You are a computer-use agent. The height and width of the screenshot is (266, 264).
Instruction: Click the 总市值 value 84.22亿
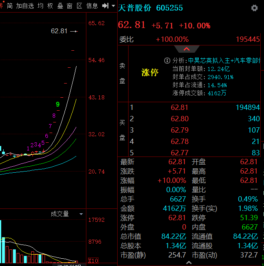[x=174, y=236]
